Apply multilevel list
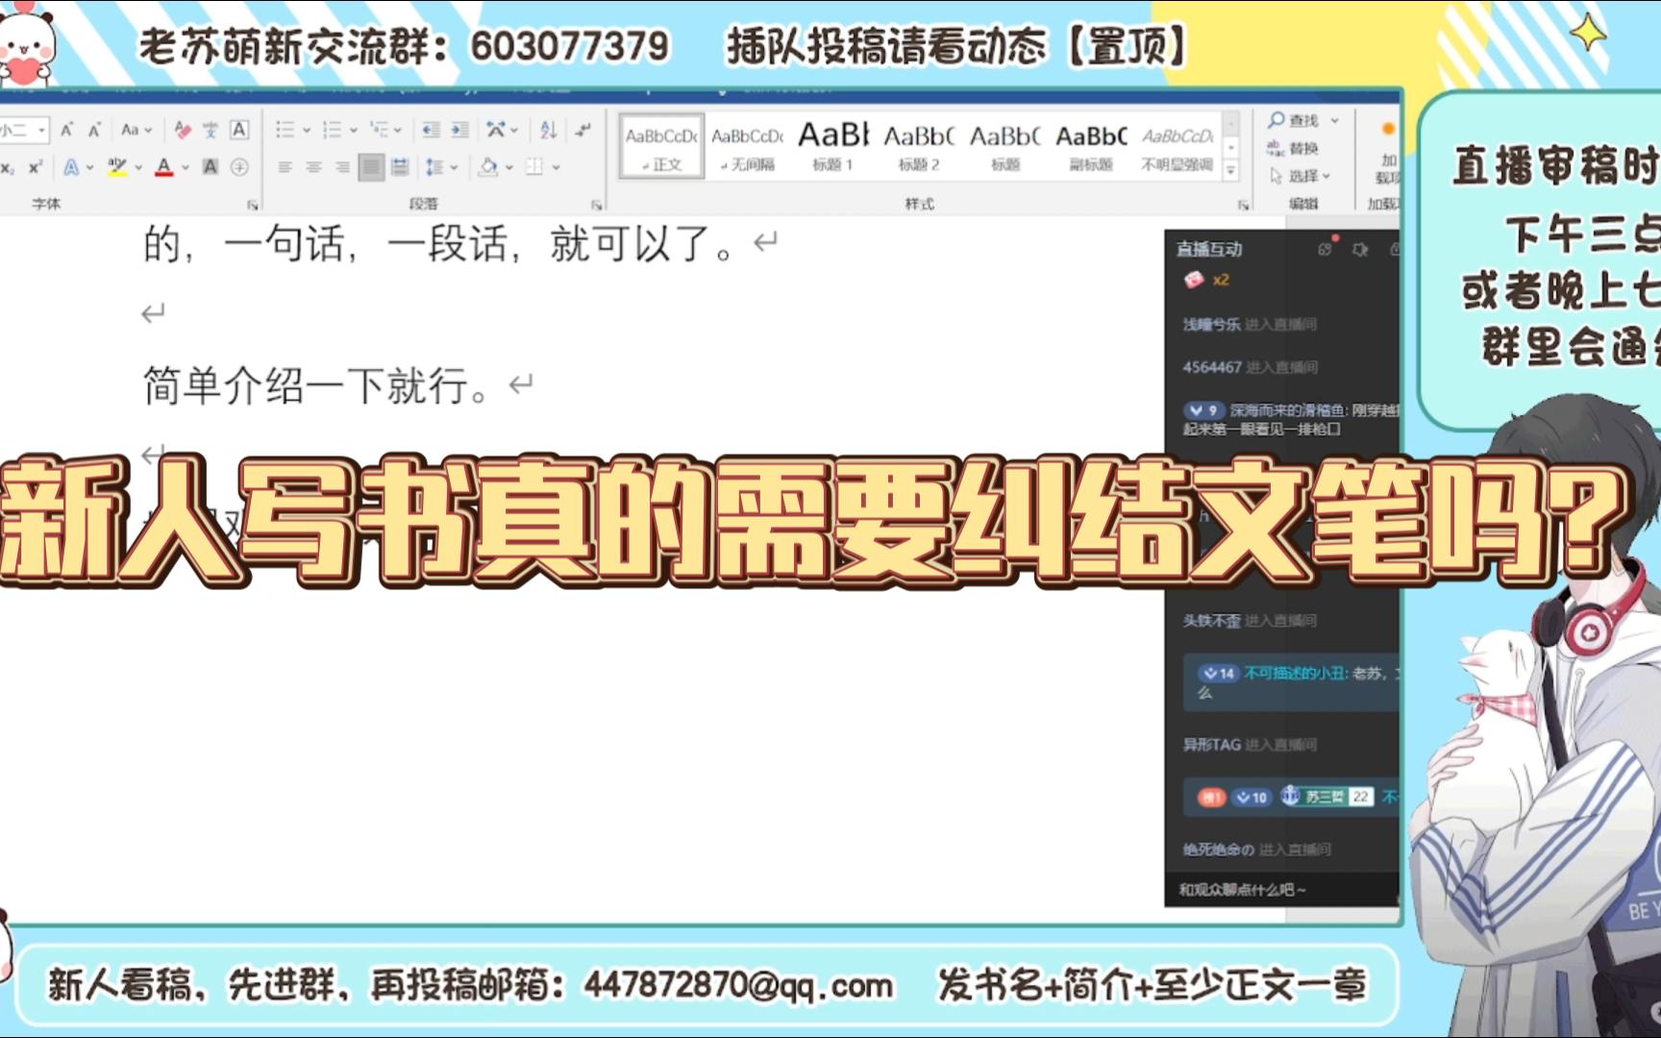This screenshot has height=1038, width=1661. click(x=378, y=130)
